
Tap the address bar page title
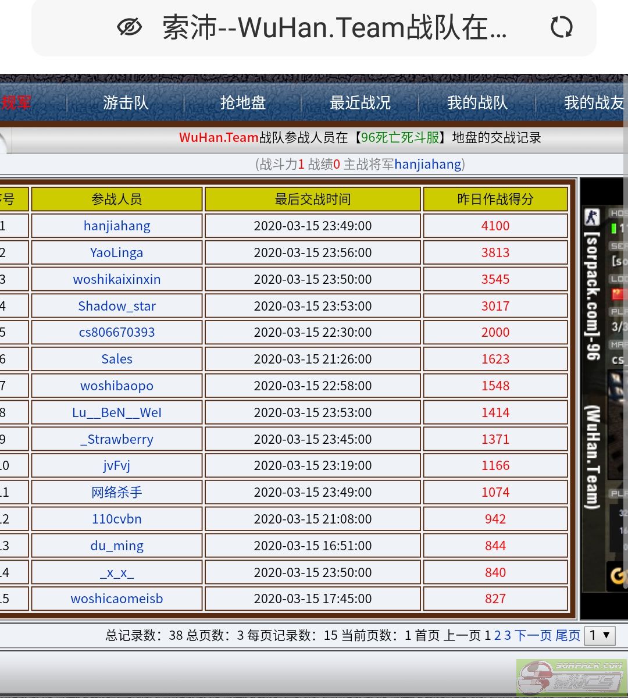(x=334, y=27)
